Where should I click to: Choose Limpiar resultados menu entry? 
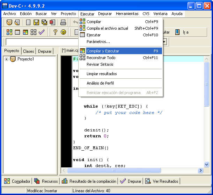coord(120,74)
